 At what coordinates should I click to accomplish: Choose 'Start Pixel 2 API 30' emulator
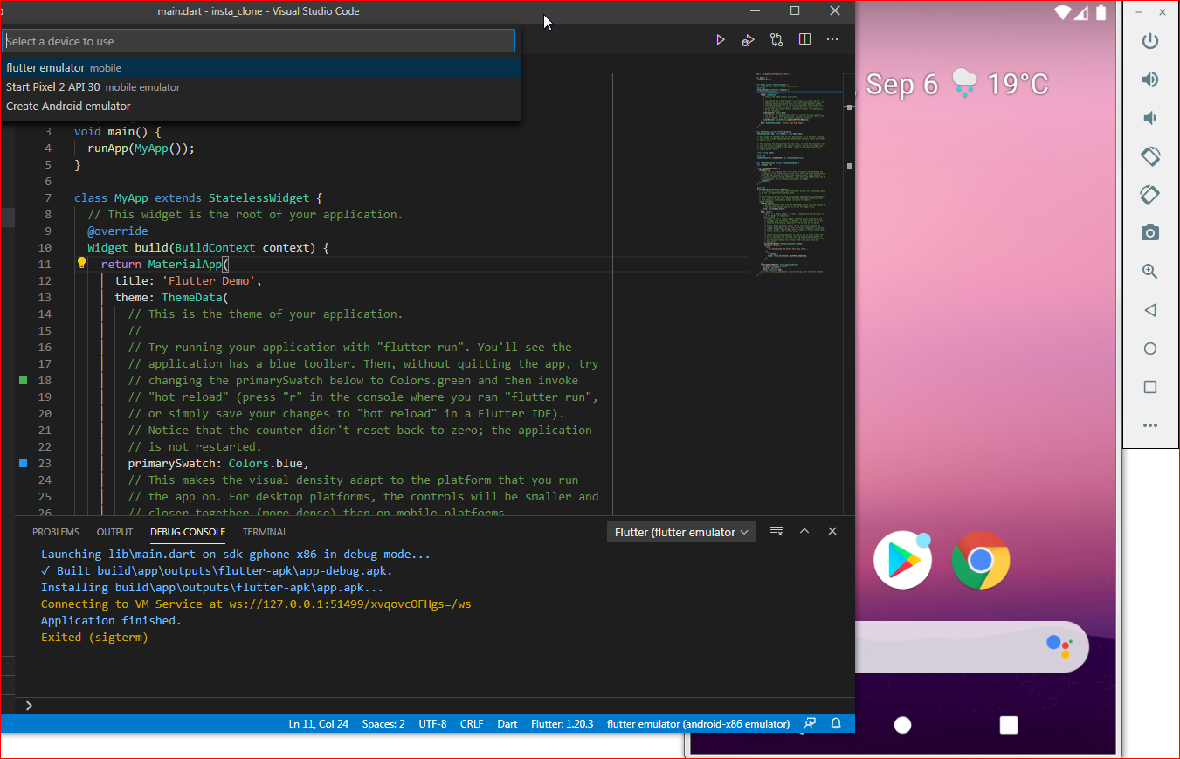tap(260, 86)
